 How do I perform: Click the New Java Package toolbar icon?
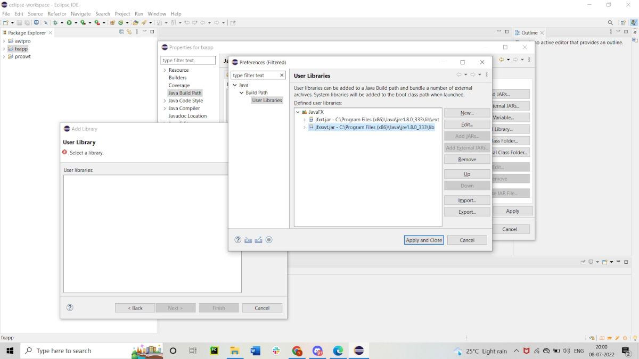point(112,23)
